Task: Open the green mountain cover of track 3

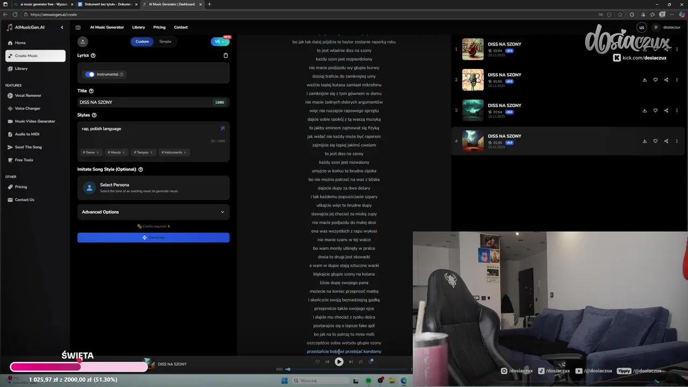Action: coord(473,110)
